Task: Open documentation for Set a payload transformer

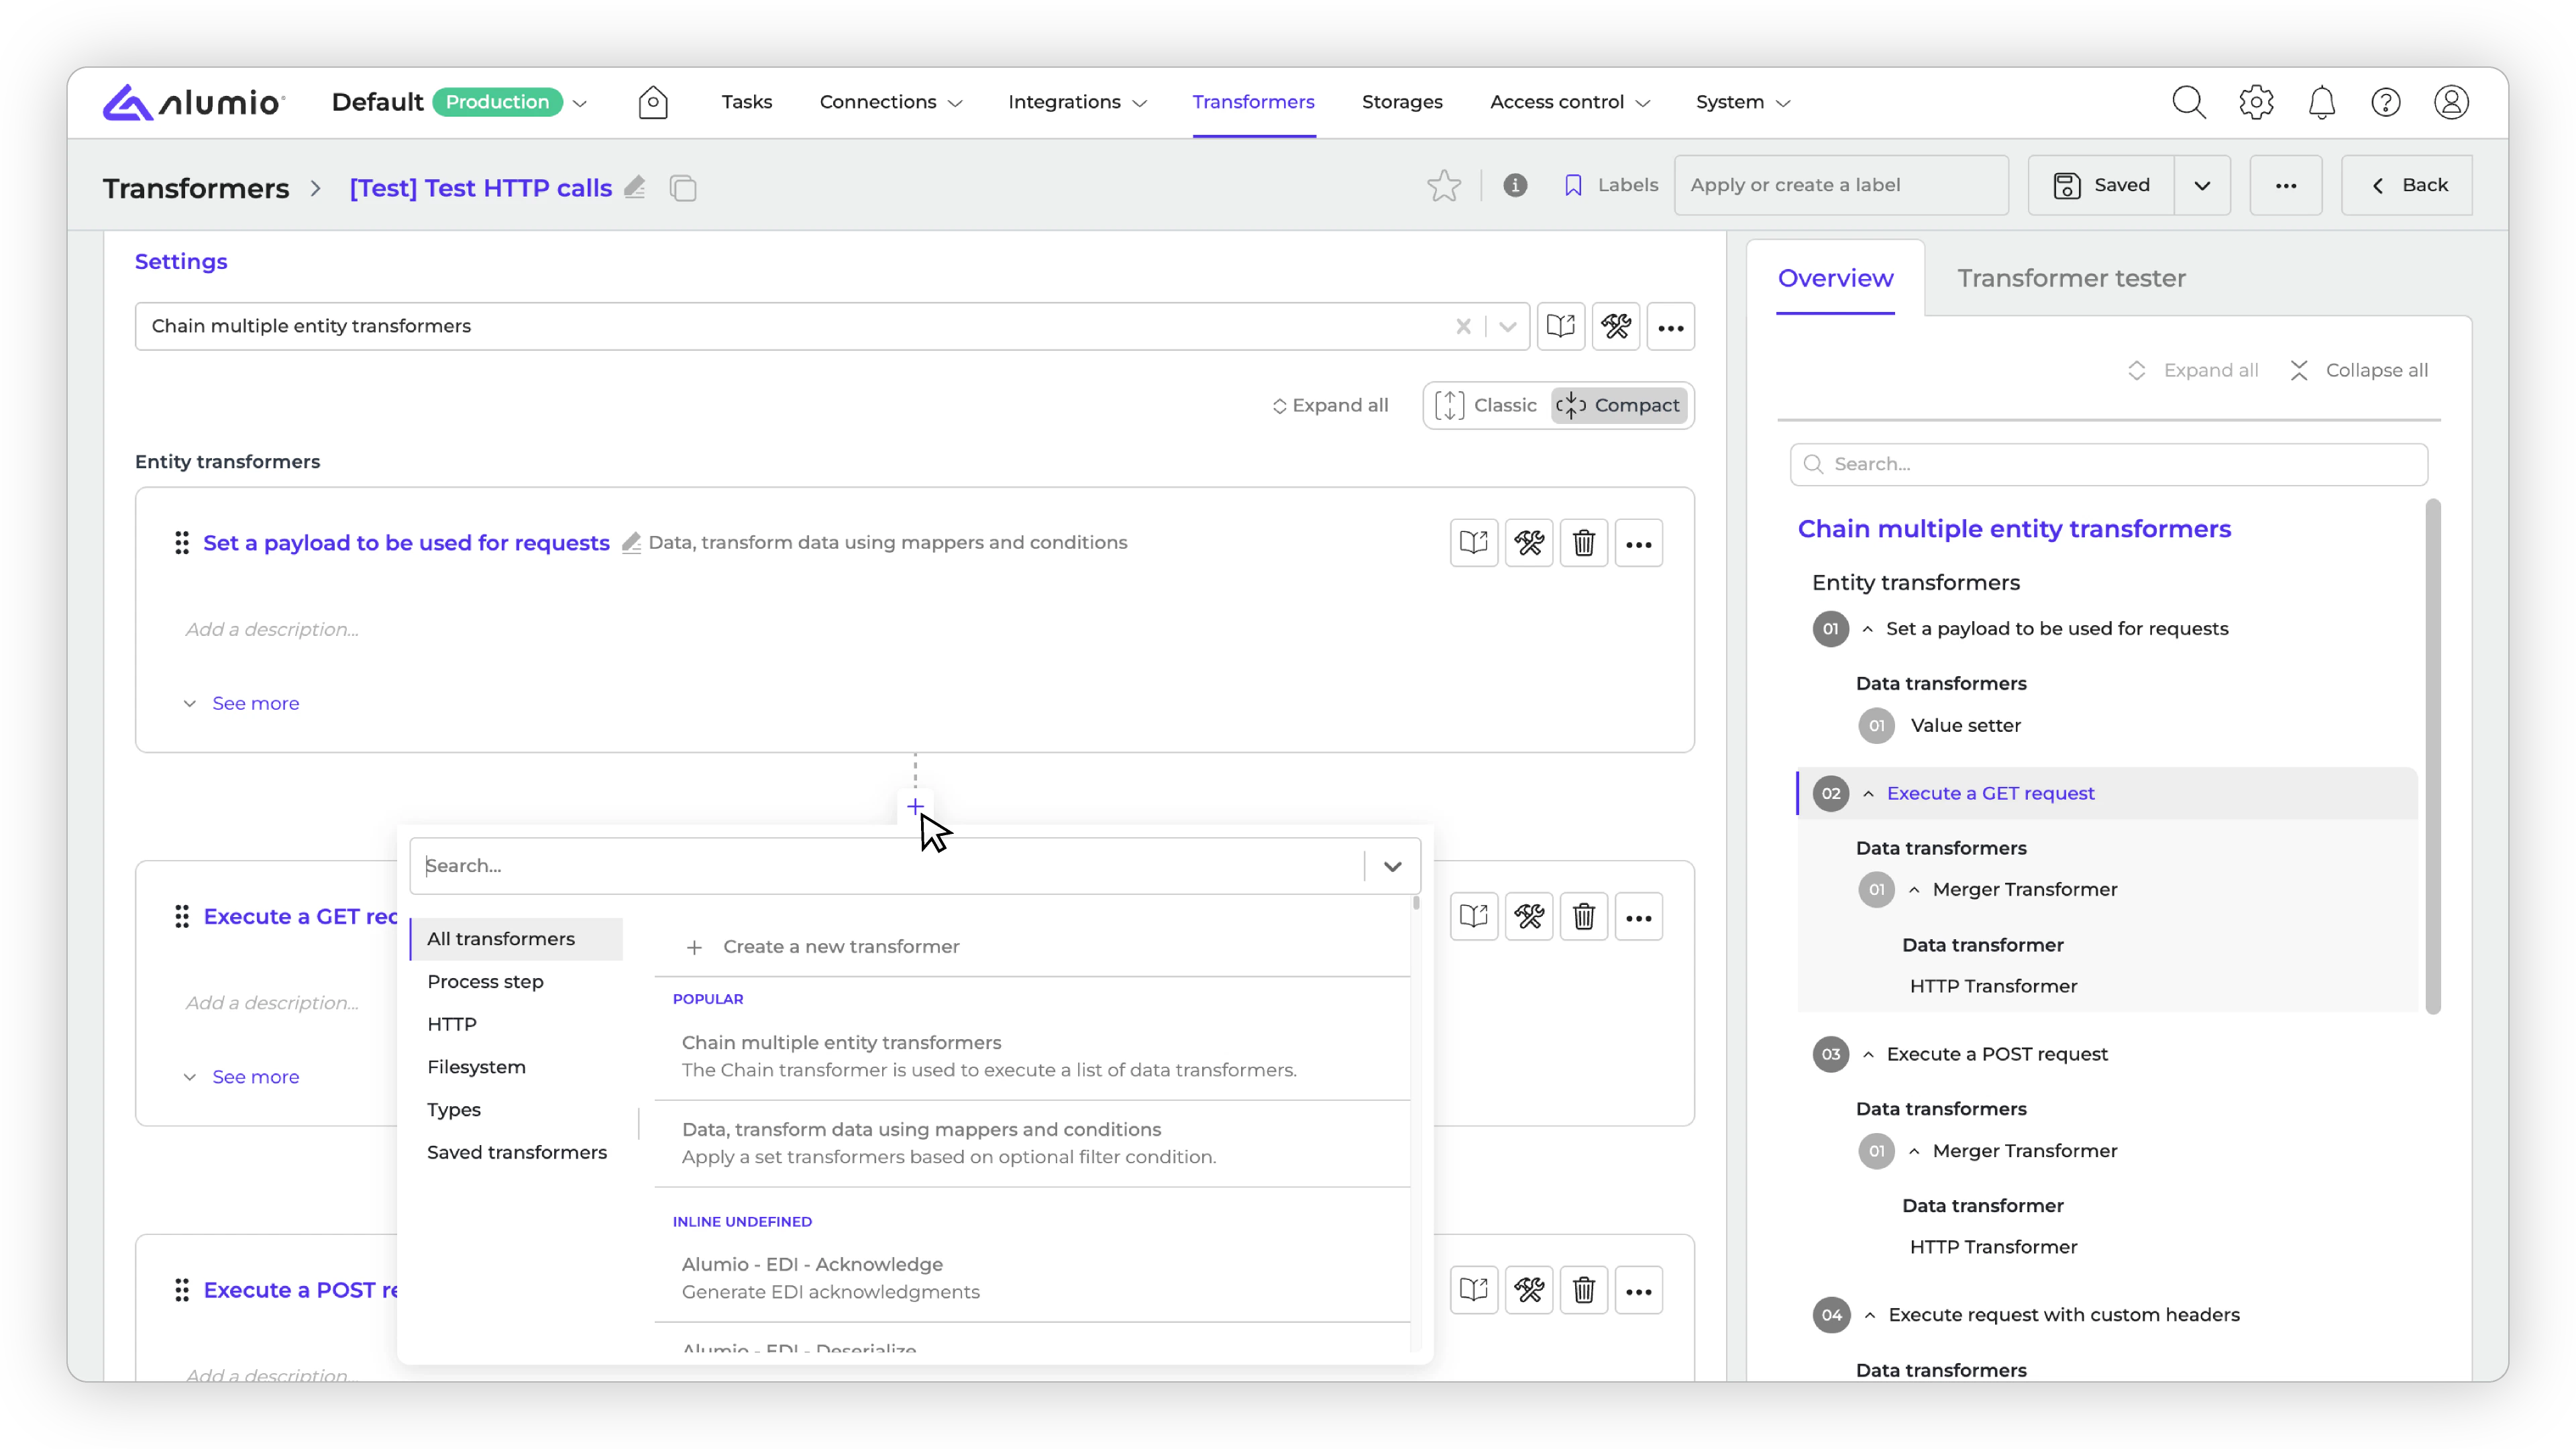Action: point(1474,543)
